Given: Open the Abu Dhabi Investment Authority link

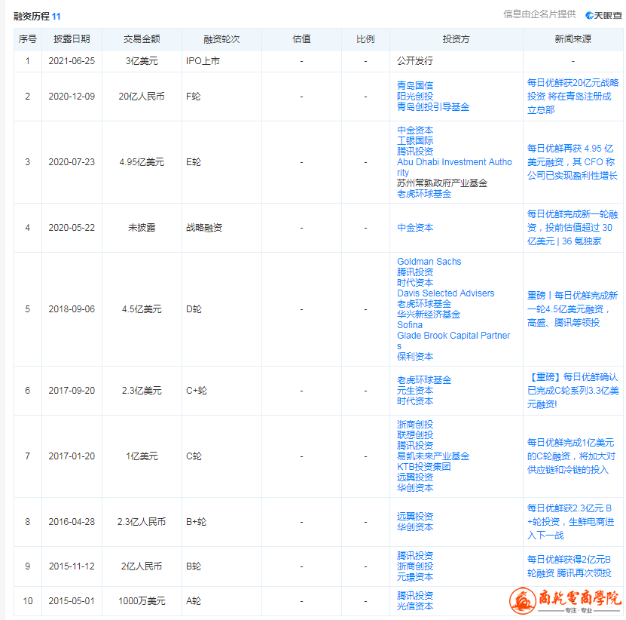Looking at the screenshot, I should pos(454,162).
